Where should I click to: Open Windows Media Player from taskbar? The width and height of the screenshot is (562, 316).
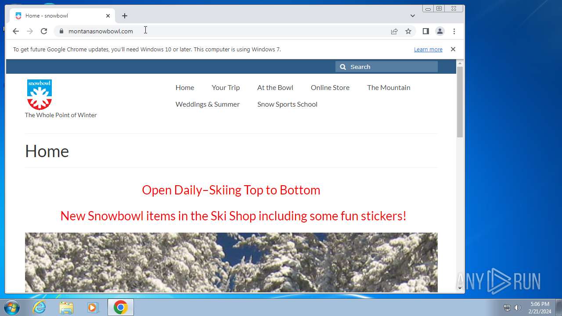click(x=93, y=308)
